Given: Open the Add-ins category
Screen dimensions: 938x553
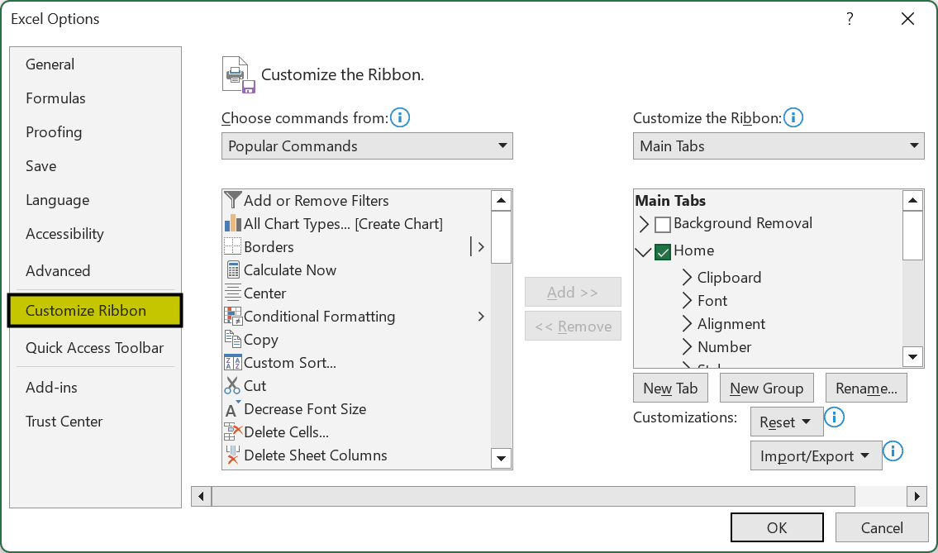Looking at the screenshot, I should pyautogui.click(x=95, y=387).
